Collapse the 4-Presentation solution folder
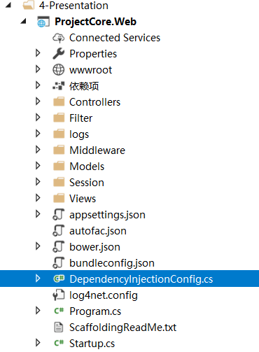 8,5
